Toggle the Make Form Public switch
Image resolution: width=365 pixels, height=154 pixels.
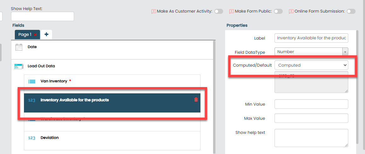point(278,11)
